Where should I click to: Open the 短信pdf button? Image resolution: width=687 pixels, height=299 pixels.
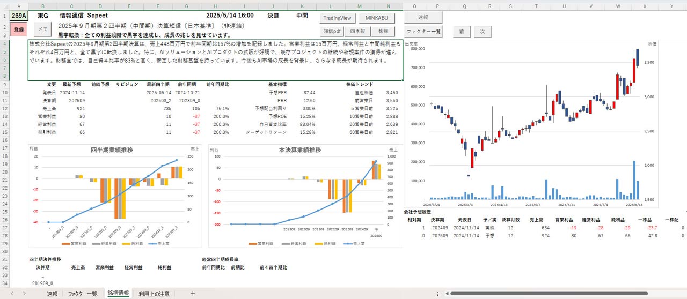point(330,31)
